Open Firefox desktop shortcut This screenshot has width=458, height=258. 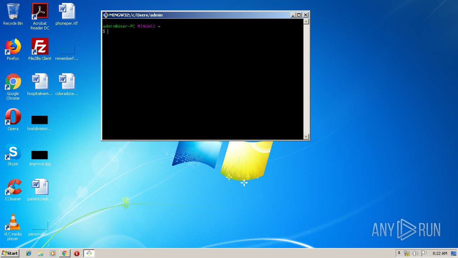[x=13, y=49]
